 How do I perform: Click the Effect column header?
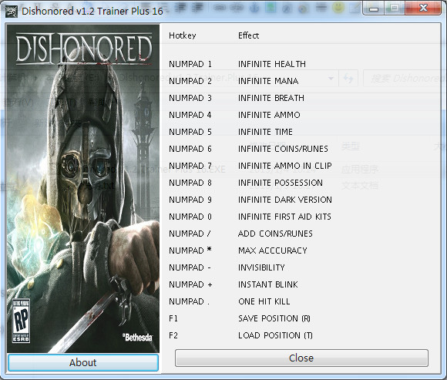[249, 35]
